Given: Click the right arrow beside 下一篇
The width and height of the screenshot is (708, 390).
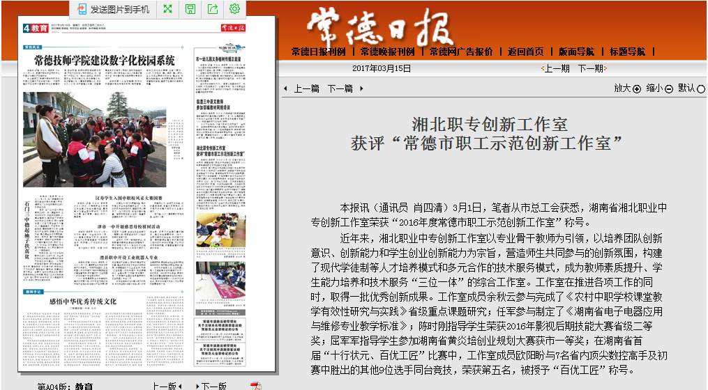Looking at the screenshot, I should [x=361, y=89].
